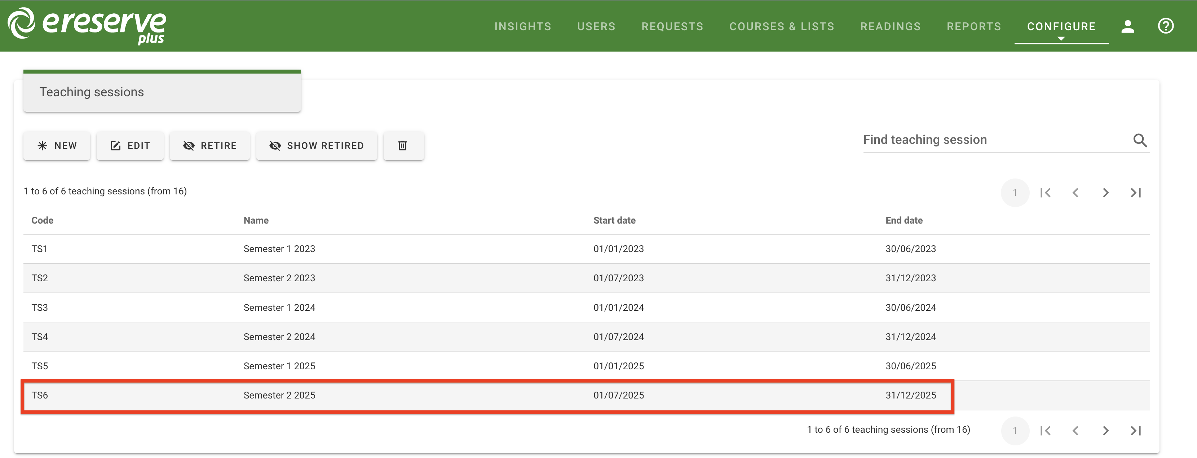Open the Courses & Lists menu

coord(782,26)
